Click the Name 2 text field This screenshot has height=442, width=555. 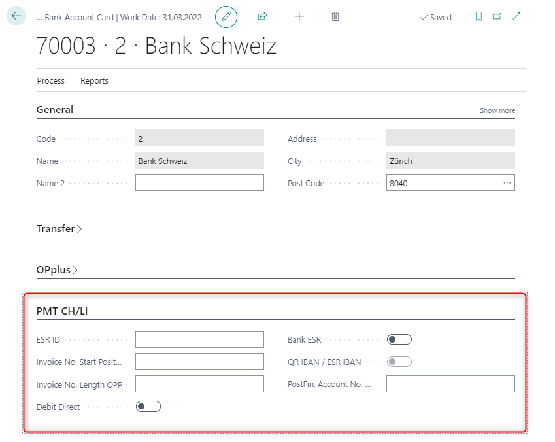199,183
